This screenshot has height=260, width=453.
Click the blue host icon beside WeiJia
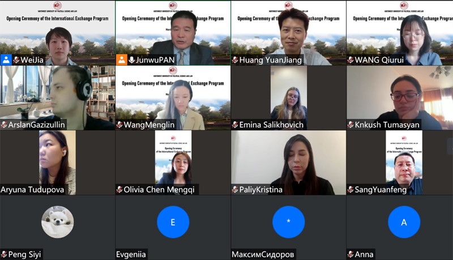pyautogui.click(x=6, y=60)
